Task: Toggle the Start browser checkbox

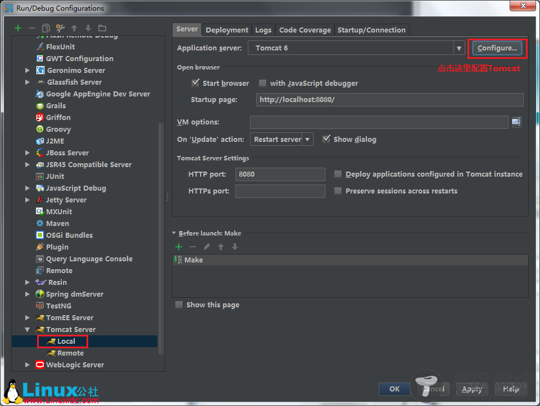Action: (x=196, y=83)
